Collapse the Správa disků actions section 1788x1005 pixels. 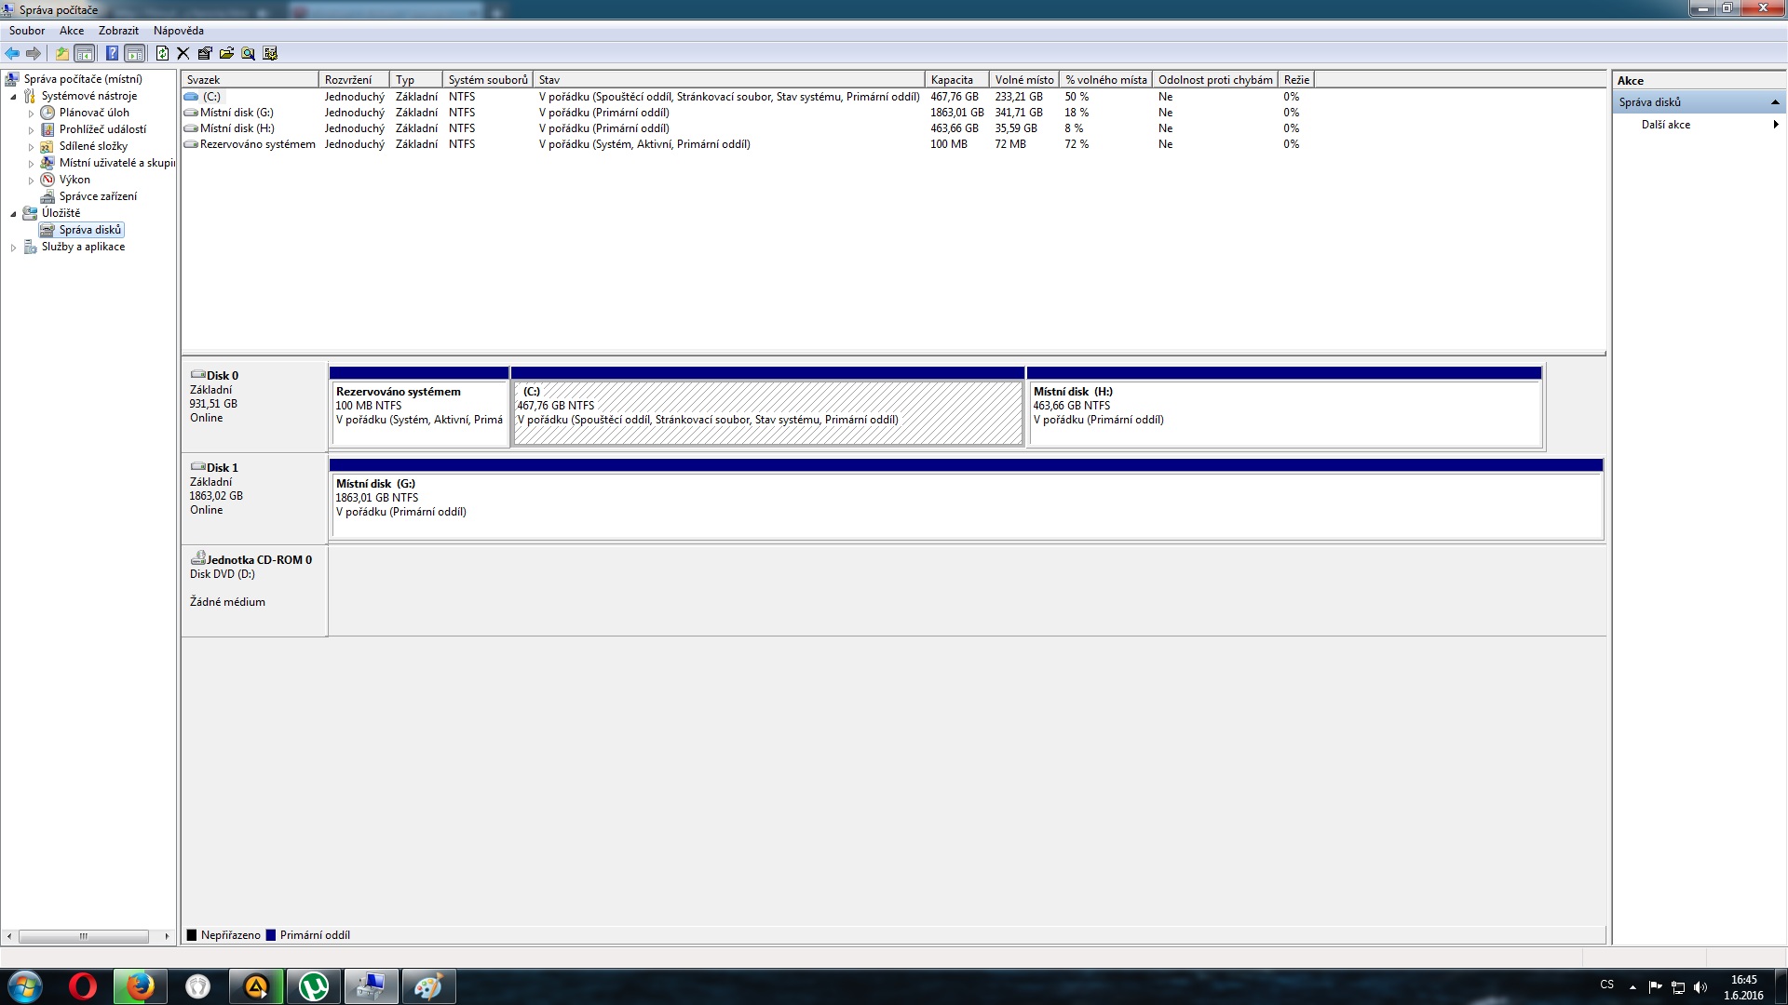1775,102
